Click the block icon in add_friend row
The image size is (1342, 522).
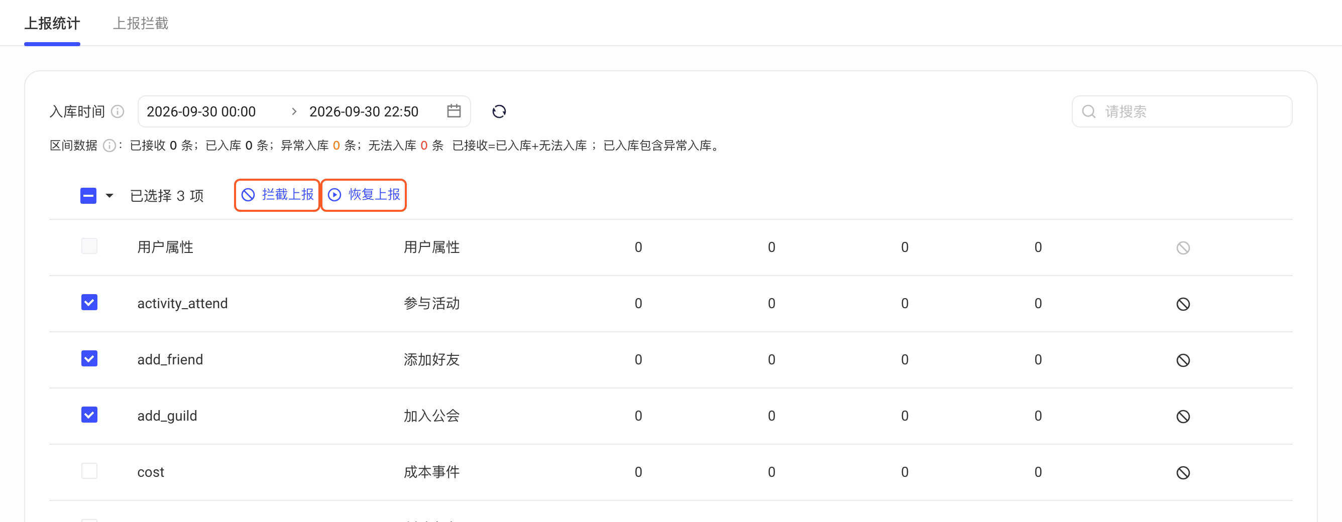pyautogui.click(x=1183, y=360)
